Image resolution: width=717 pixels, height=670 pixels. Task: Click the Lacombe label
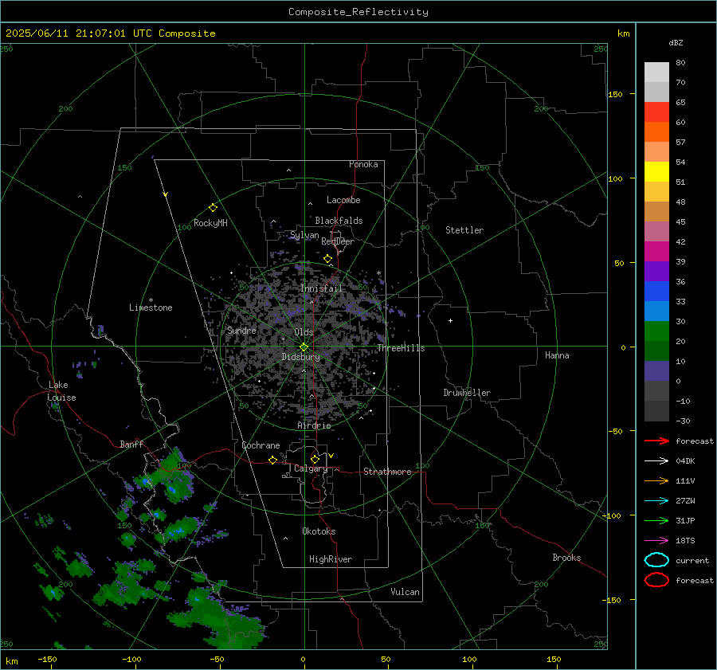tap(343, 200)
